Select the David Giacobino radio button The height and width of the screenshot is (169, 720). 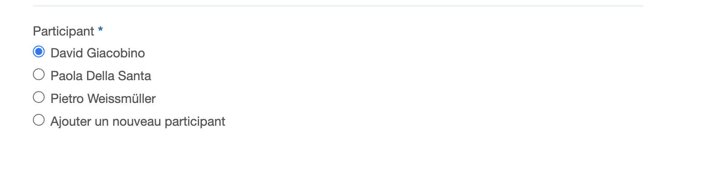[39, 52]
